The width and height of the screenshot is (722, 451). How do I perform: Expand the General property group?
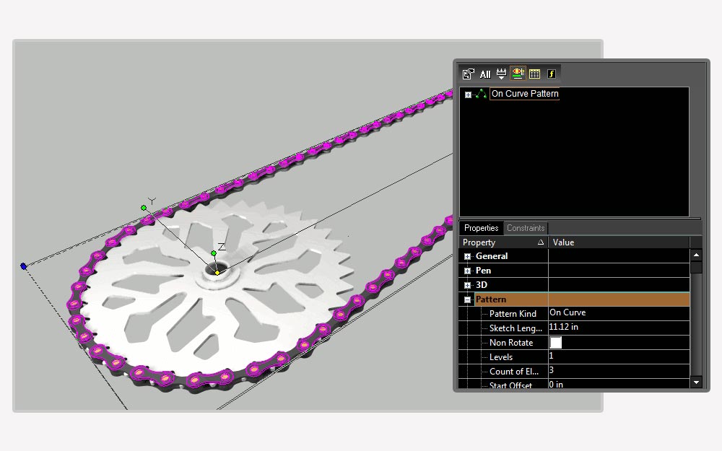point(467,256)
